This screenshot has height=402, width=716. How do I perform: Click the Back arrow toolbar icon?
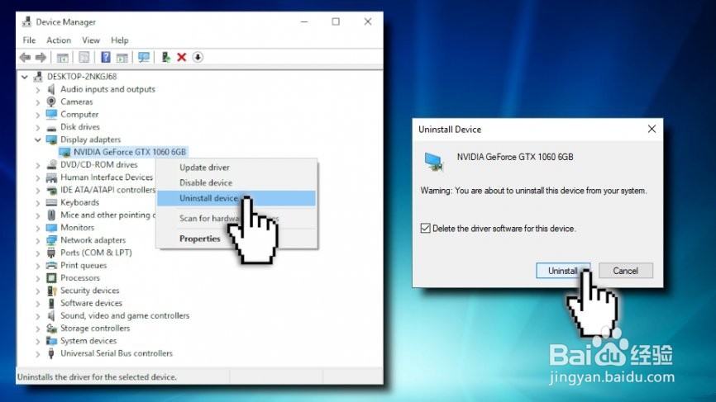pos(25,58)
